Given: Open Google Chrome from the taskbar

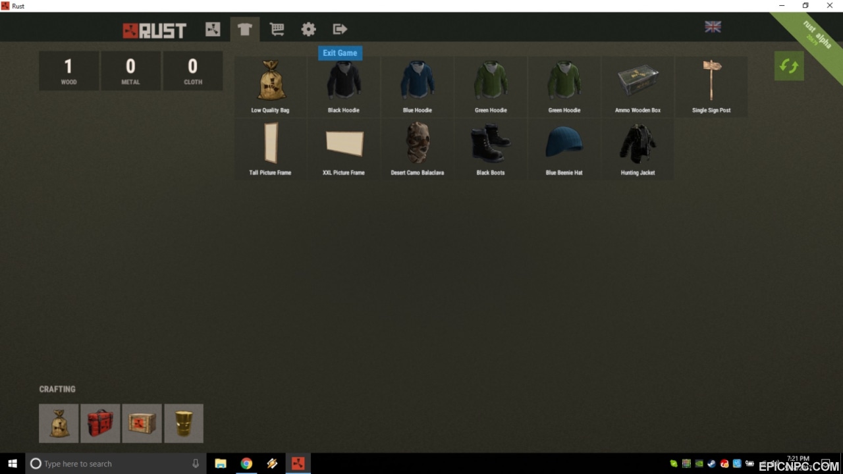Looking at the screenshot, I should (246, 463).
